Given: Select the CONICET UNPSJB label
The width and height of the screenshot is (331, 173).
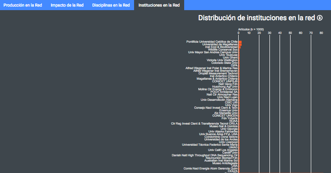Looking at the screenshot, I should [x=225, y=81].
